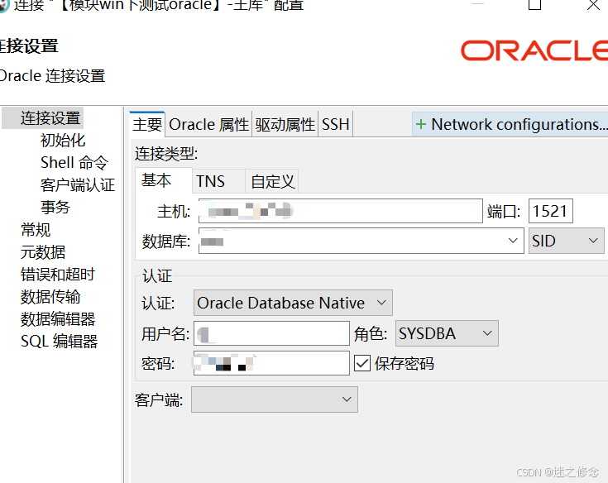Image resolution: width=608 pixels, height=483 pixels.
Task: Switch to the 主要 tab
Action: (147, 124)
